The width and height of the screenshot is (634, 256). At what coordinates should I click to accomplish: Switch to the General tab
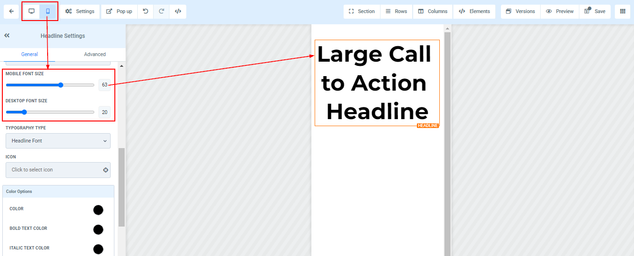click(29, 54)
